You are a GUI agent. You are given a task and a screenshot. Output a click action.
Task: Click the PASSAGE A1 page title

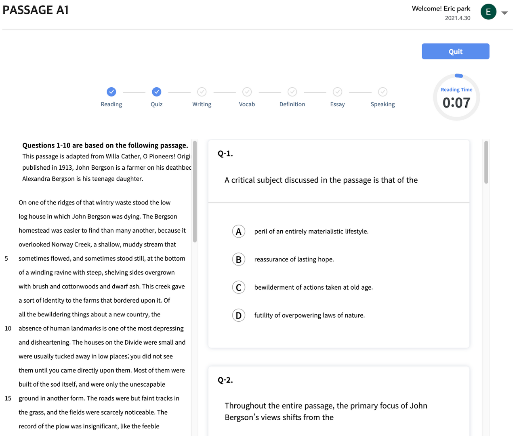(x=36, y=10)
